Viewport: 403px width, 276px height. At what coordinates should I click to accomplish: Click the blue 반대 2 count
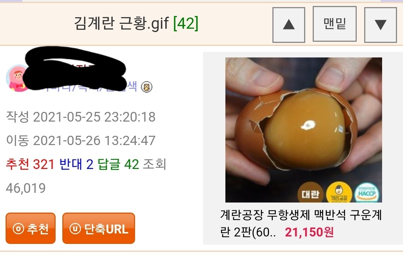tap(76, 164)
